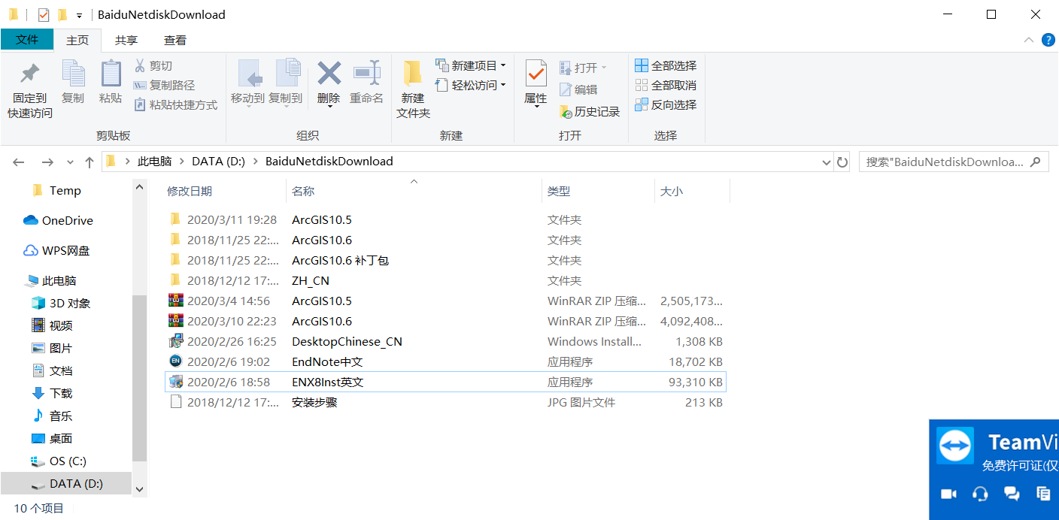Select the ArcGIS10.6 patch pack folder
This screenshot has height=520, width=1059.
pyautogui.click(x=445, y=260)
